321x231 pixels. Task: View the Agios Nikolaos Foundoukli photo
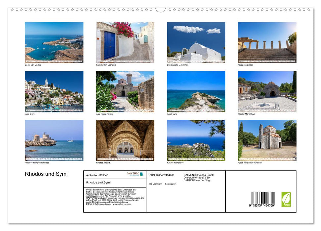point(267,140)
